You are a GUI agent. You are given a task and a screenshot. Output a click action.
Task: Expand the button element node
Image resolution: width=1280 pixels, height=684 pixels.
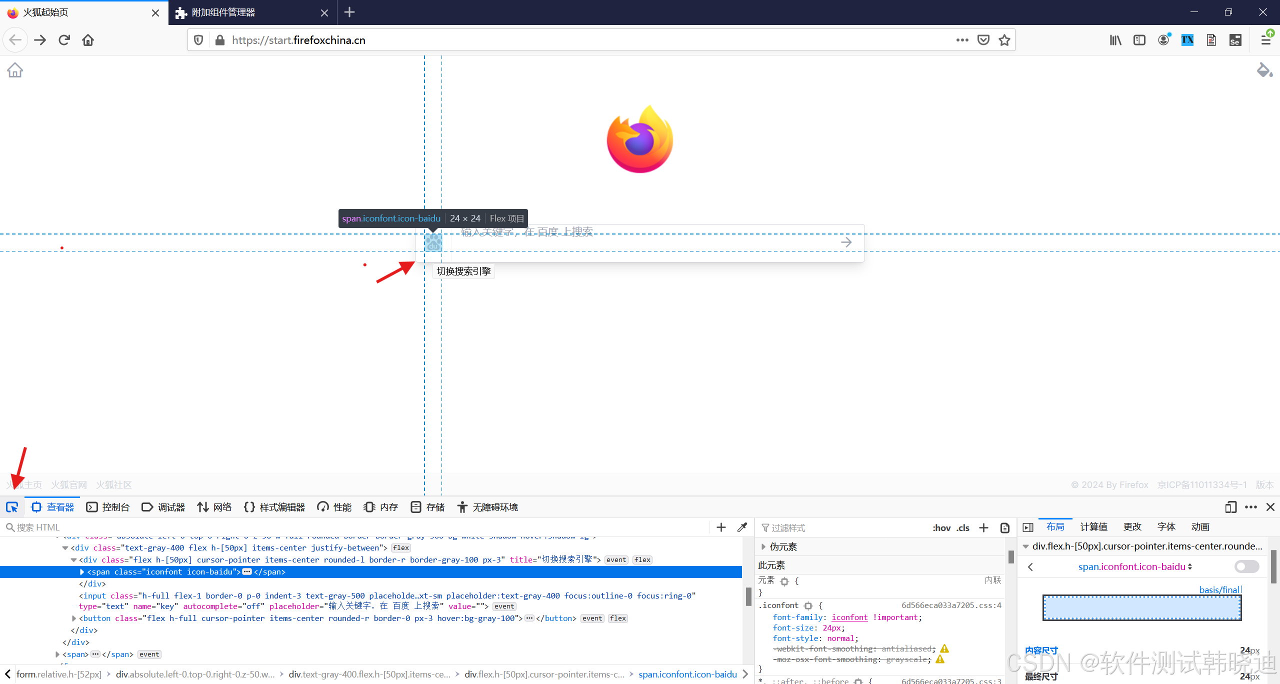pyautogui.click(x=74, y=618)
